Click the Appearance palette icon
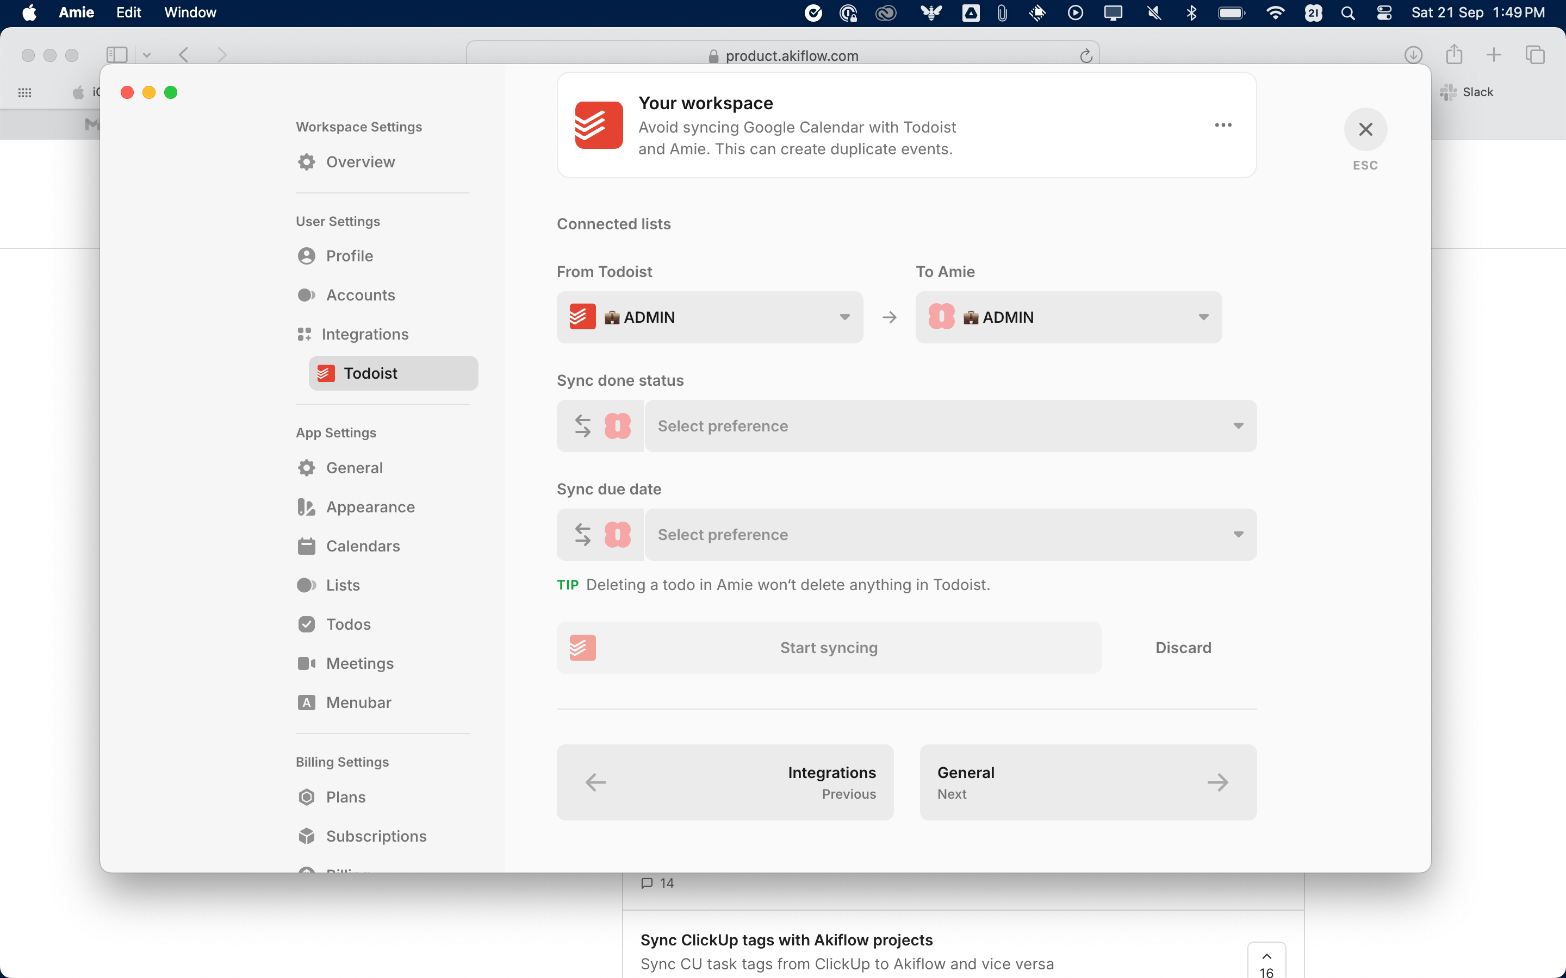The image size is (1566, 978). (307, 507)
